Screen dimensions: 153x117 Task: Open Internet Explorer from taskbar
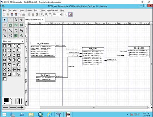pyautogui.click(x=49, y=114)
